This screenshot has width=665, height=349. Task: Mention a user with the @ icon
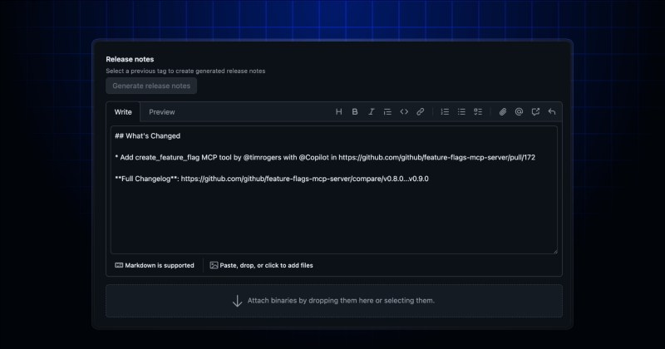coord(519,112)
